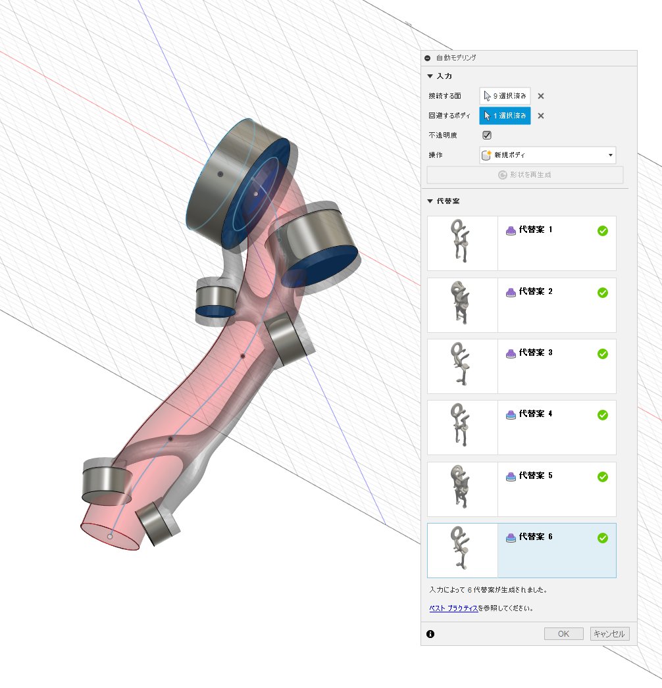Image resolution: width=662 pixels, height=688 pixels.
Task: Collapse the 代替案 section
Action: click(430, 201)
